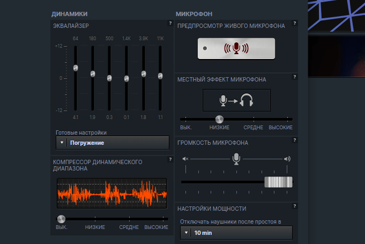The width and height of the screenshot is (365, 244).
Task: Set dynamic range compressor to НИЗКИЕ
Action: click(95, 227)
